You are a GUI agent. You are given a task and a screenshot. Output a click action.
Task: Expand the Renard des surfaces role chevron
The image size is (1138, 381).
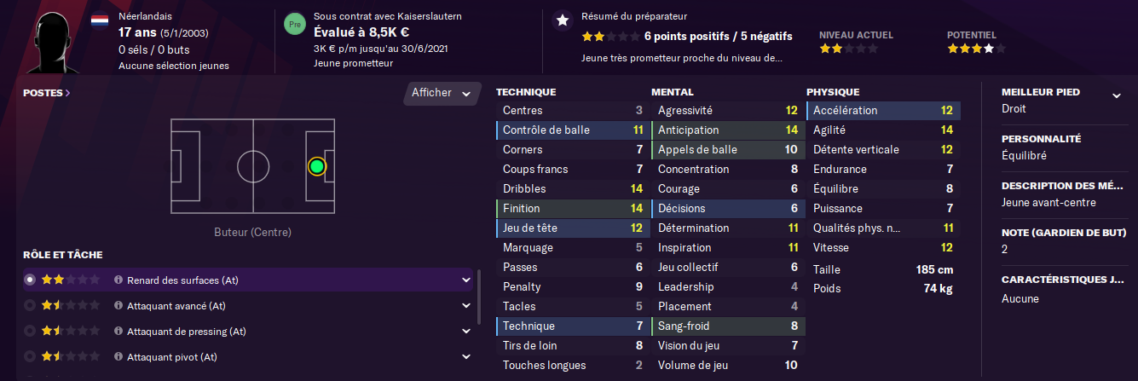click(x=466, y=280)
